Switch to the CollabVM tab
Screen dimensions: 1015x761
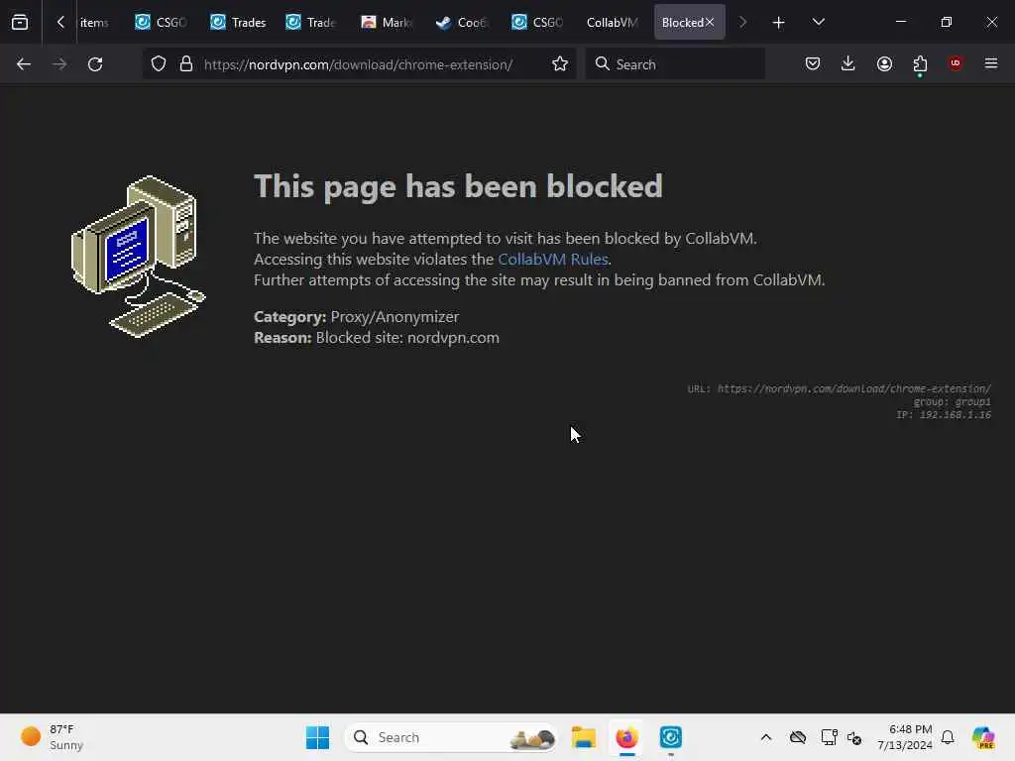click(x=613, y=23)
